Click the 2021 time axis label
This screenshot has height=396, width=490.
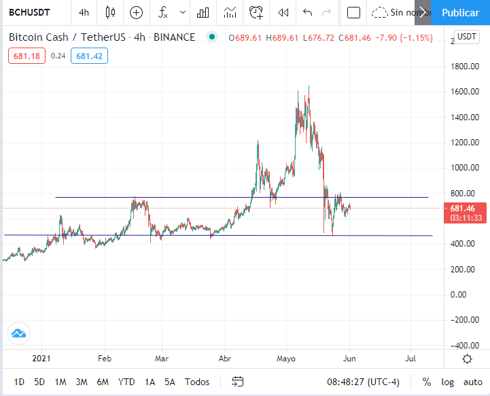41,359
